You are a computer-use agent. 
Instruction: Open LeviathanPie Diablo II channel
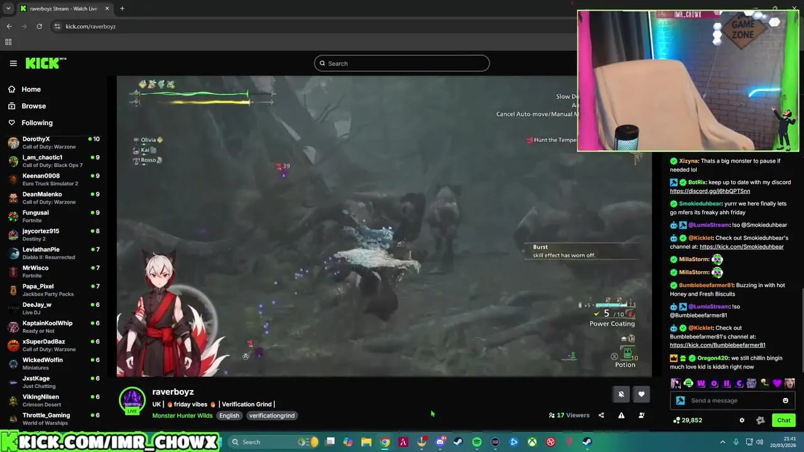click(x=53, y=253)
